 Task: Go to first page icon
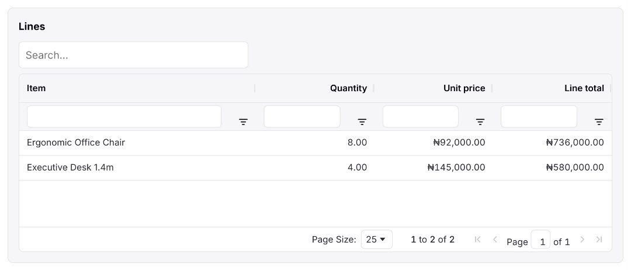478,240
